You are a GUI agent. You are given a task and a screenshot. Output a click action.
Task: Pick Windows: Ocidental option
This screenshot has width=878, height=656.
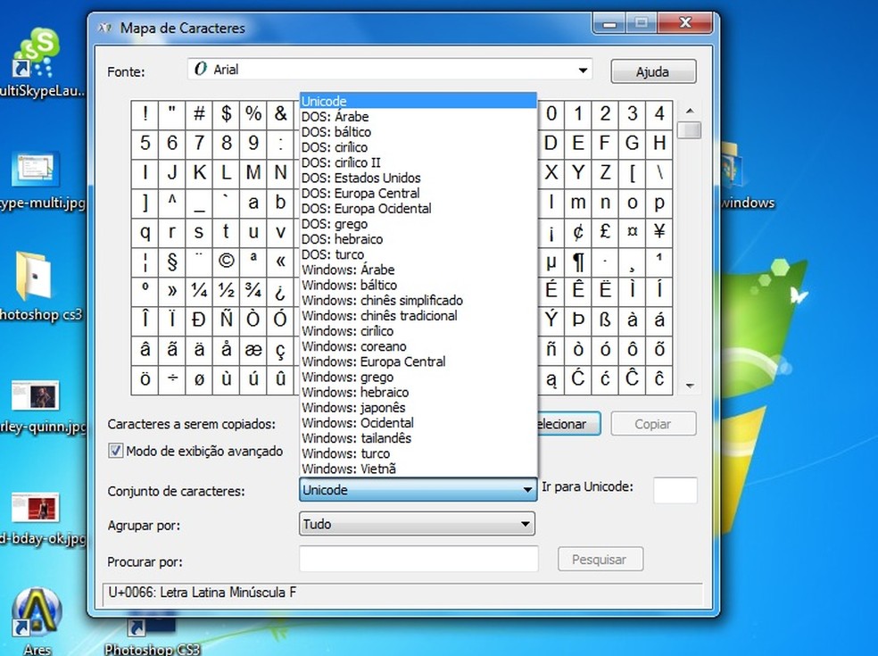418,423
